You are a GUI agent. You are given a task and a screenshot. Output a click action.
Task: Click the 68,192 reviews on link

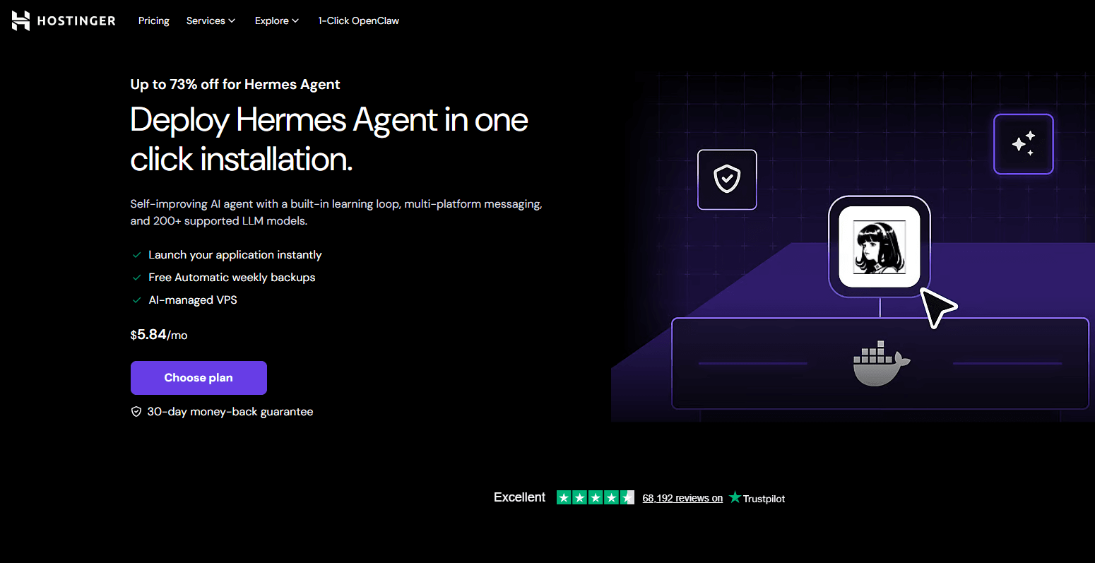click(682, 498)
